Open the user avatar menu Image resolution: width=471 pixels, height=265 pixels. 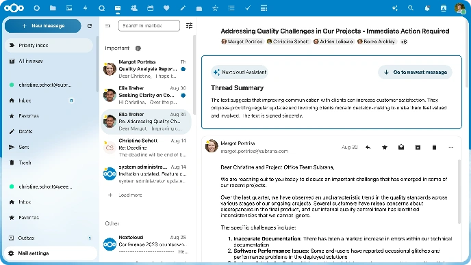(x=460, y=8)
